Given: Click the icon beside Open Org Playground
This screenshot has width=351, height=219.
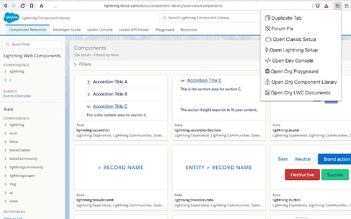Looking at the screenshot, I should [x=267, y=71].
